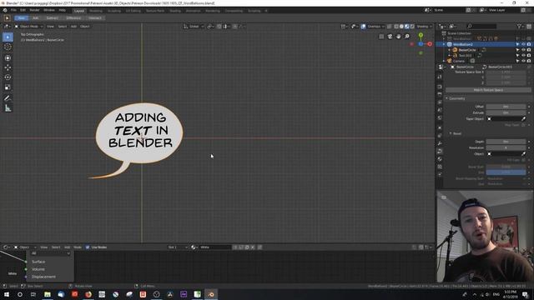
Task: Click the Blender logo menu icon
Action: click(x=5, y=10)
